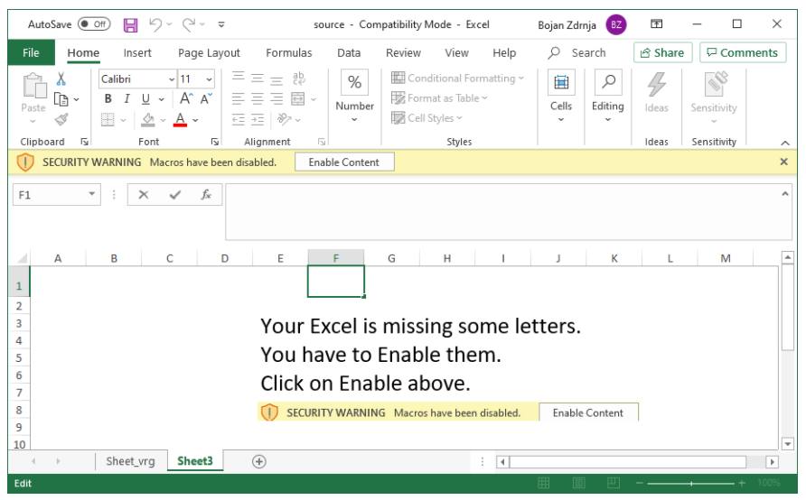Decrease font size with the smaller A
806x500 pixels.
pos(206,98)
